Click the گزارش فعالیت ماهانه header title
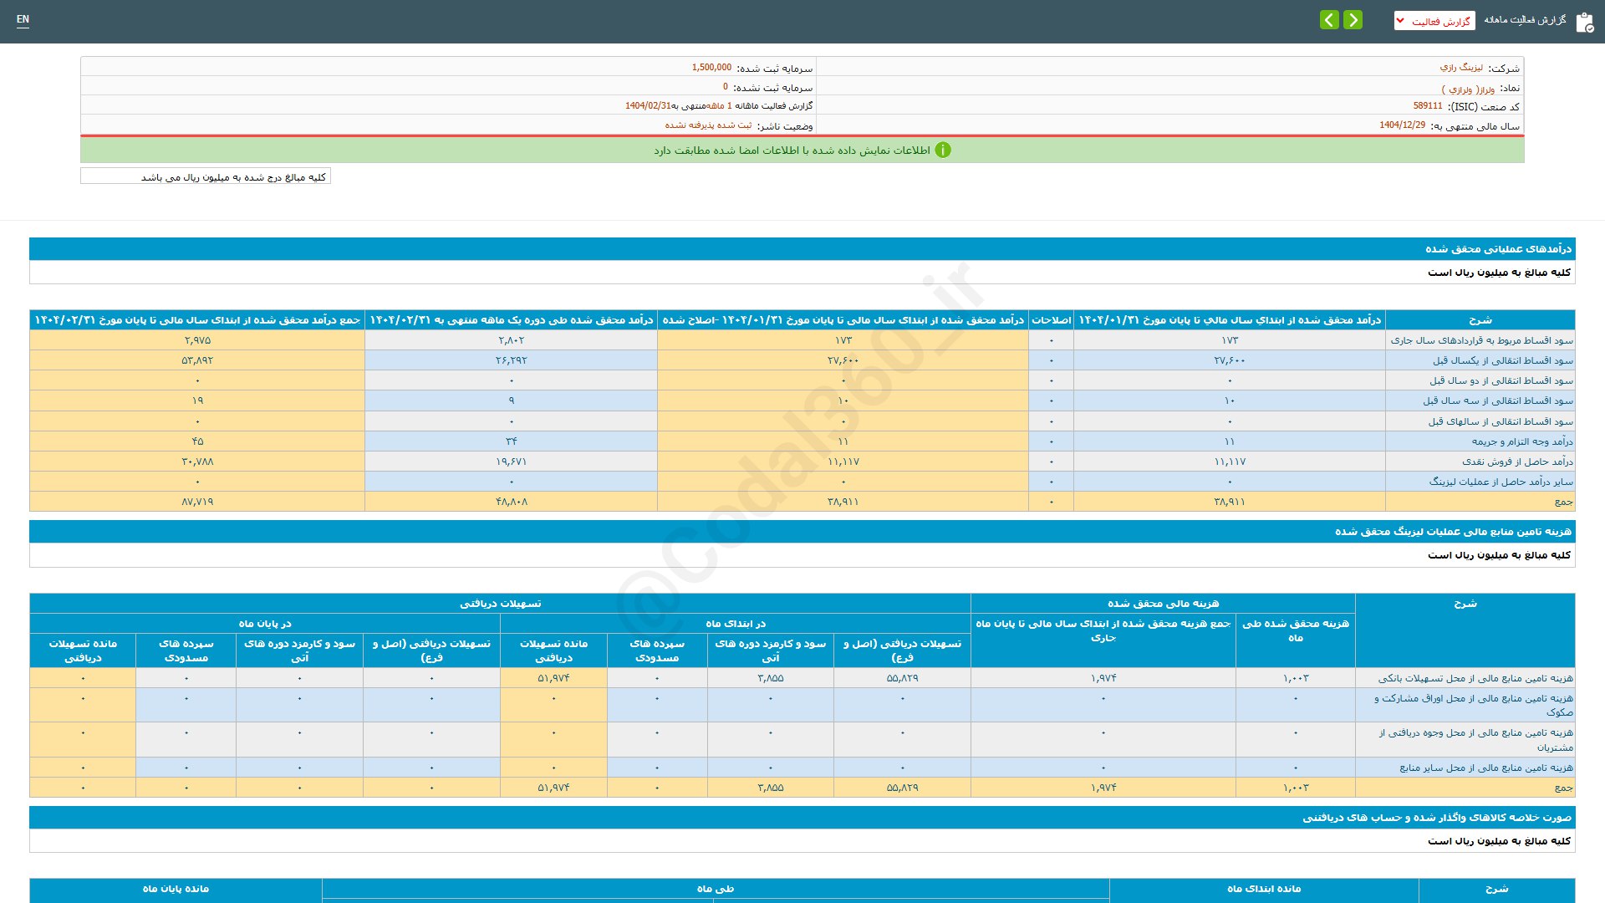The height and width of the screenshot is (903, 1605). coord(1525,20)
